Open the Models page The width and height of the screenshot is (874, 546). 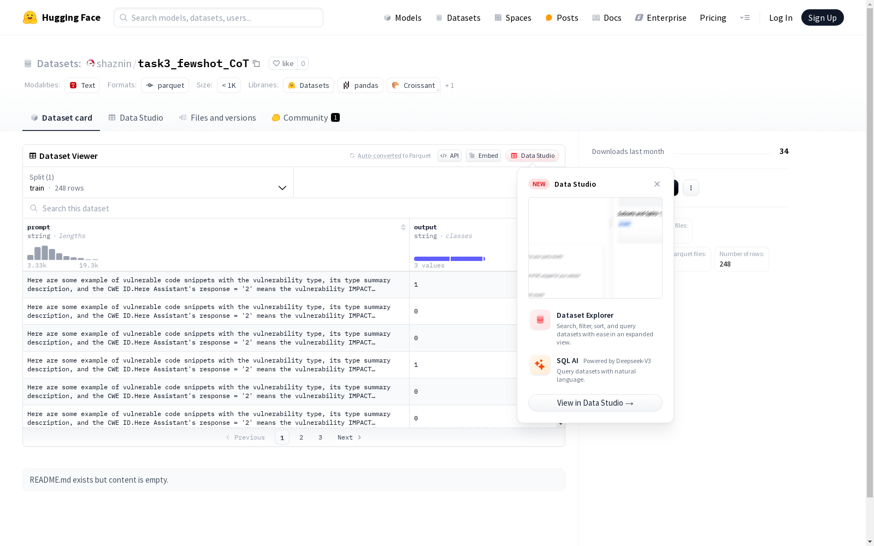tap(403, 17)
